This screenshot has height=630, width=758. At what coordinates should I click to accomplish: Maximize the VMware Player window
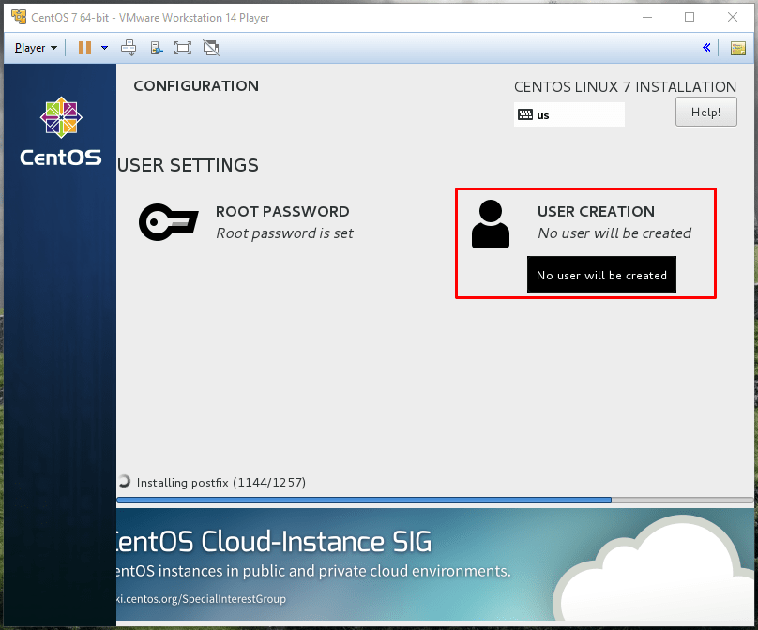tap(690, 18)
